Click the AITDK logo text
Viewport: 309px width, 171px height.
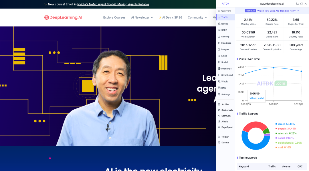click(225, 4)
